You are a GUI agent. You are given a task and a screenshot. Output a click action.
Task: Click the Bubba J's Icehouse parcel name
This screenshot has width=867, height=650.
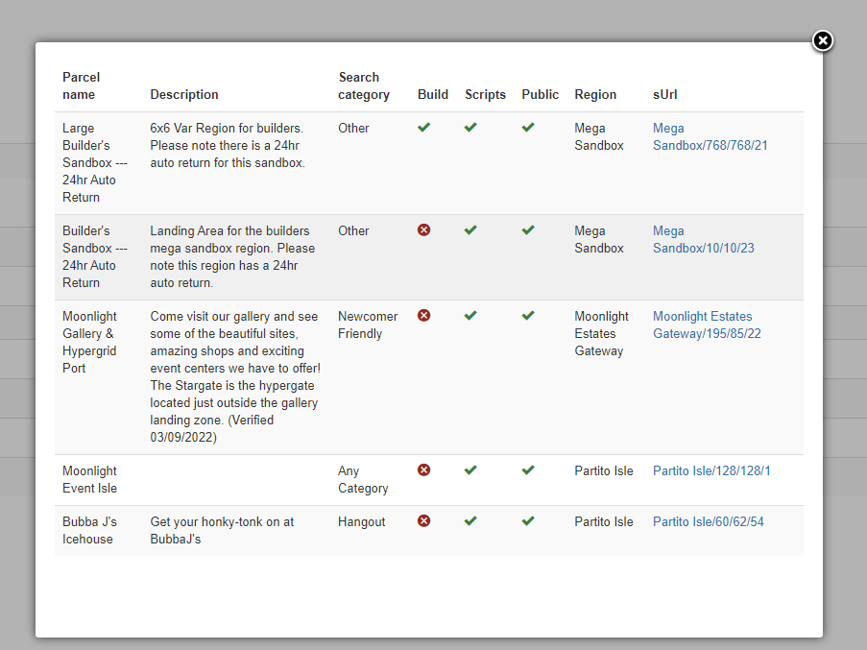tap(89, 531)
